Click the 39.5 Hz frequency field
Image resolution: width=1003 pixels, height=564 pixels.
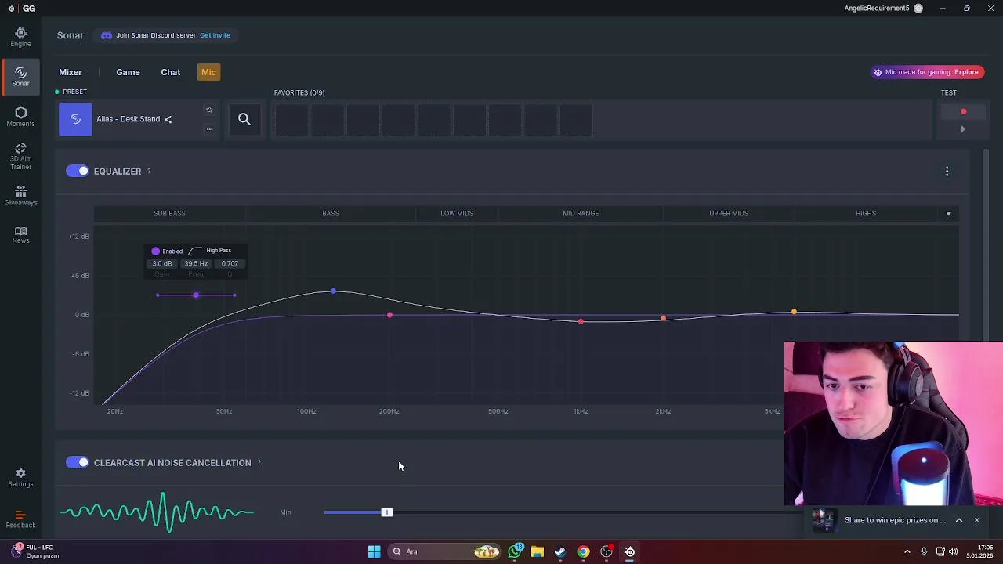[196, 264]
